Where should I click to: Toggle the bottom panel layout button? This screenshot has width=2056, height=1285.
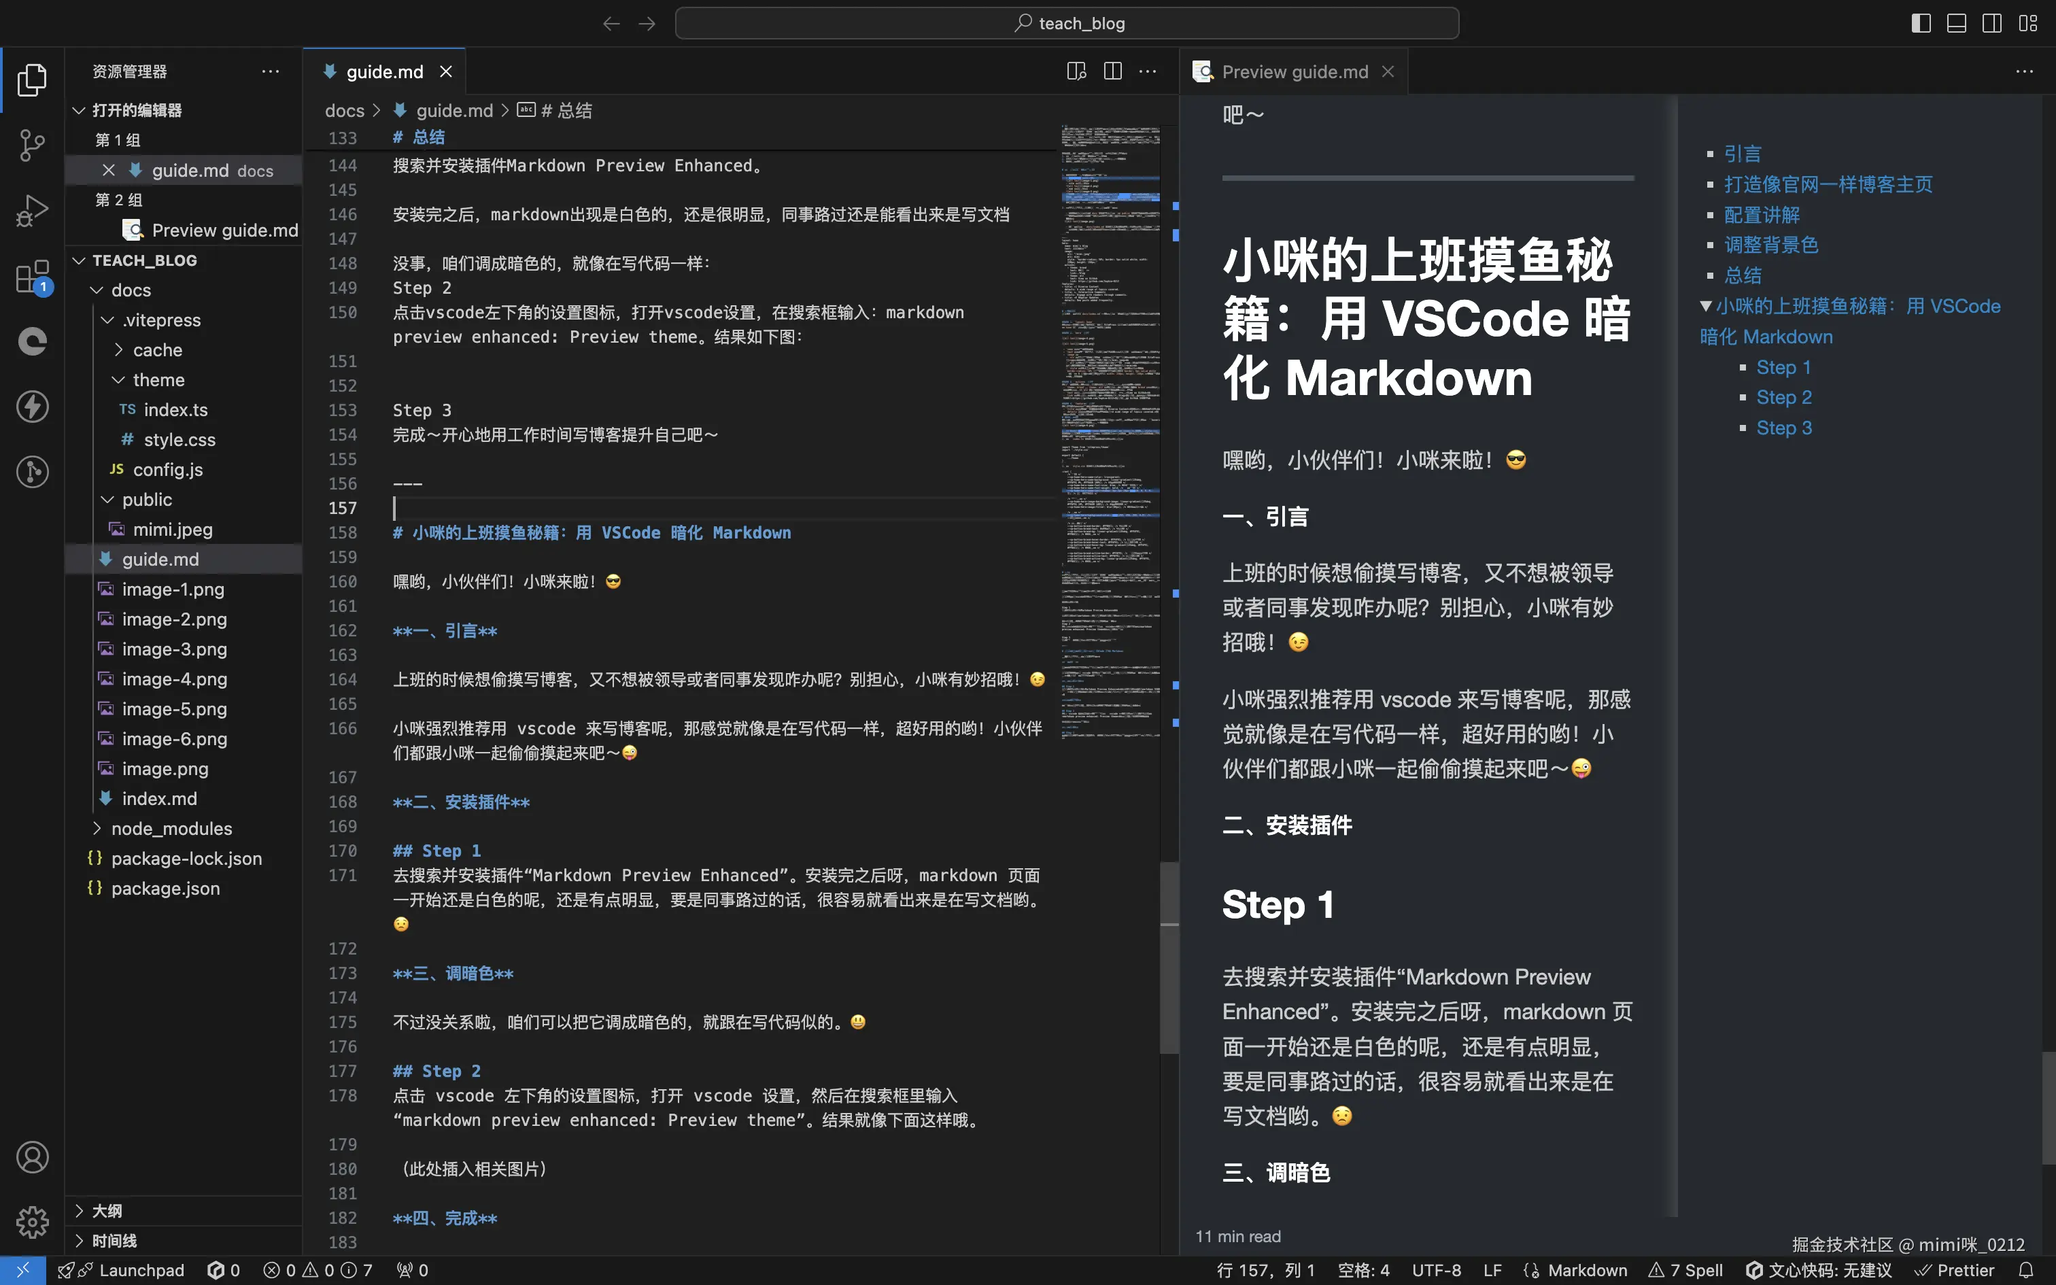[1957, 23]
